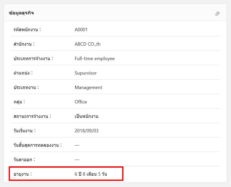The height and width of the screenshot is (187, 231).
Task: Click the Management job type value
Action: (x=88, y=87)
